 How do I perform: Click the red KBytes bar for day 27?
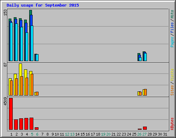point(145,128)
